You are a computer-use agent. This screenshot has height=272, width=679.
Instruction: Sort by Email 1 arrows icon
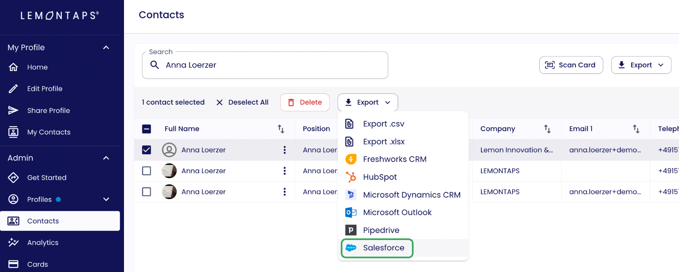pyautogui.click(x=636, y=129)
